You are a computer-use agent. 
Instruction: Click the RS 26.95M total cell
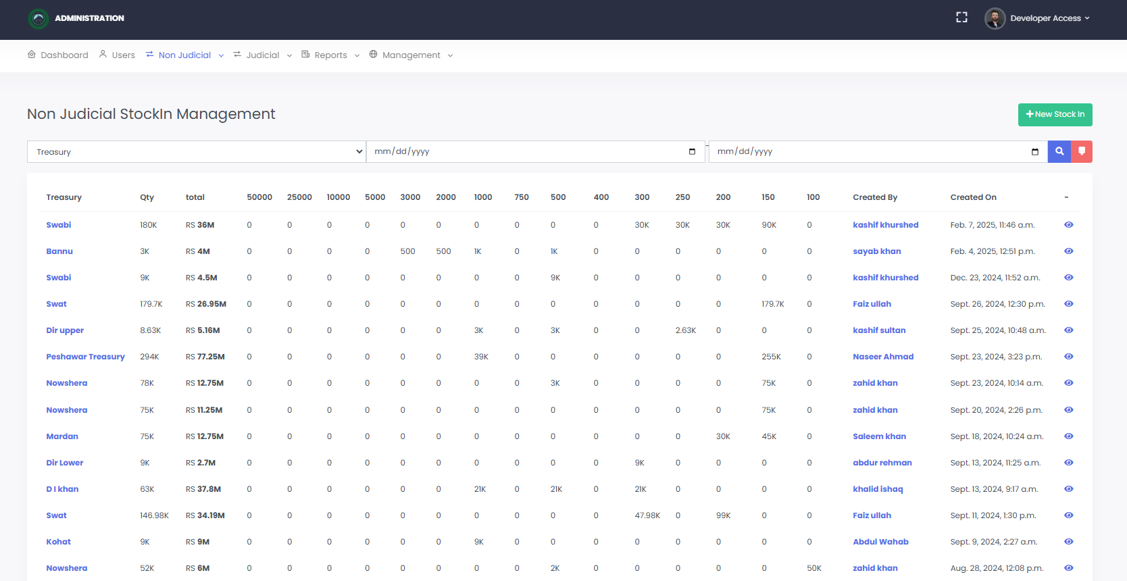206,304
